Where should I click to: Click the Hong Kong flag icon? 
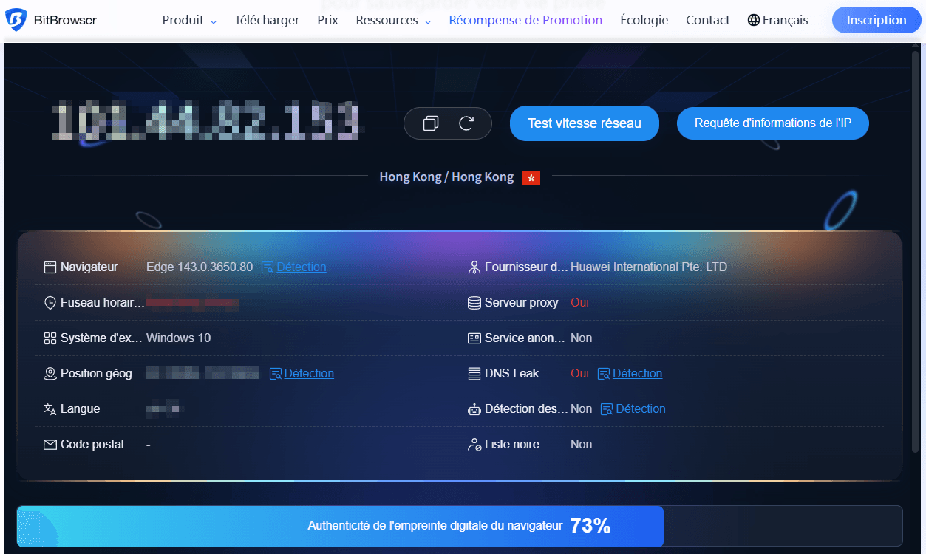tap(531, 177)
